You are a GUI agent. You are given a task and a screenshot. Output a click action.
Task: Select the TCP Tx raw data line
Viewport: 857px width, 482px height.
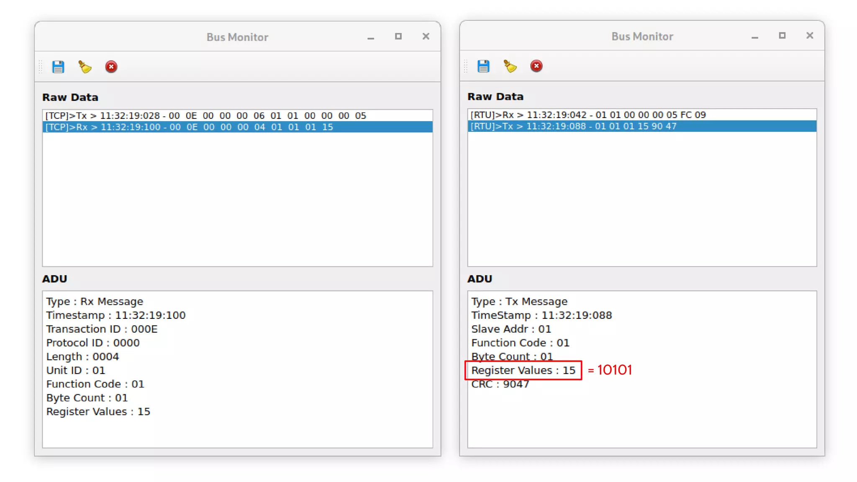pos(205,115)
